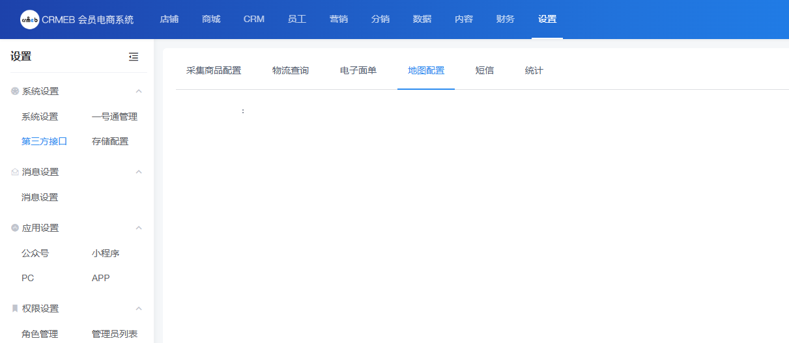Open the 营销 top menu
This screenshot has width=789, height=343.
(x=339, y=20)
